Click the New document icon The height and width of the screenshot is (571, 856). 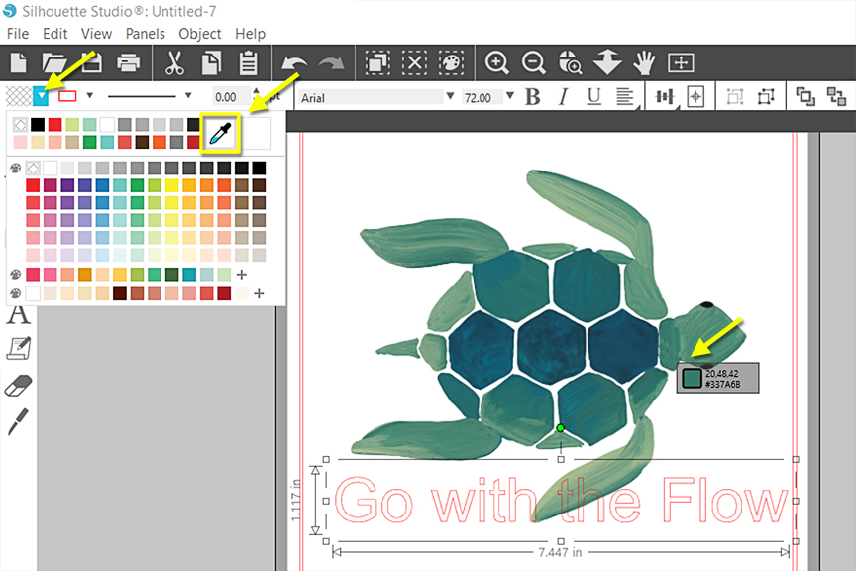coord(19,62)
